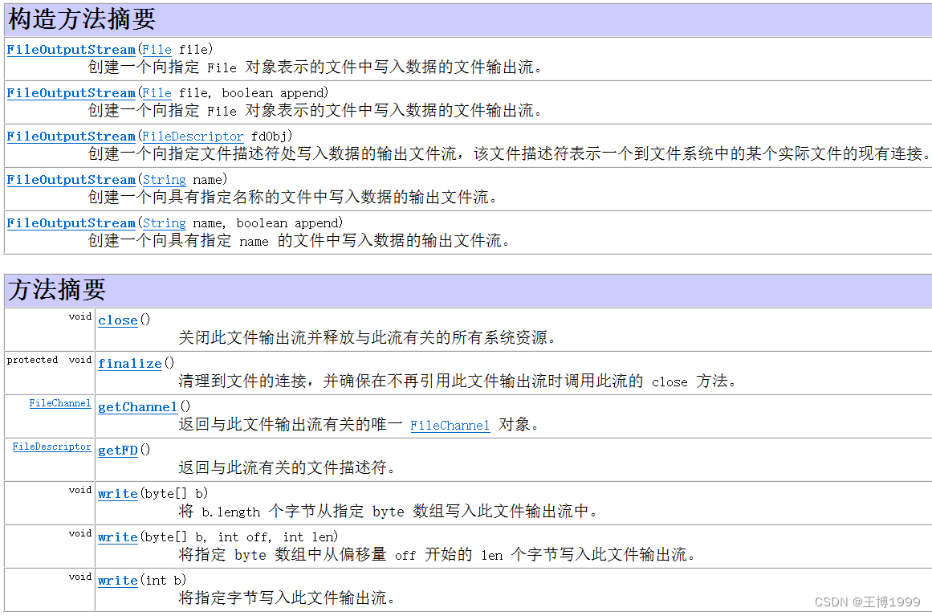932x616 pixels.
Task: Click the 方法摘要 section heading
Action: click(56, 290)
